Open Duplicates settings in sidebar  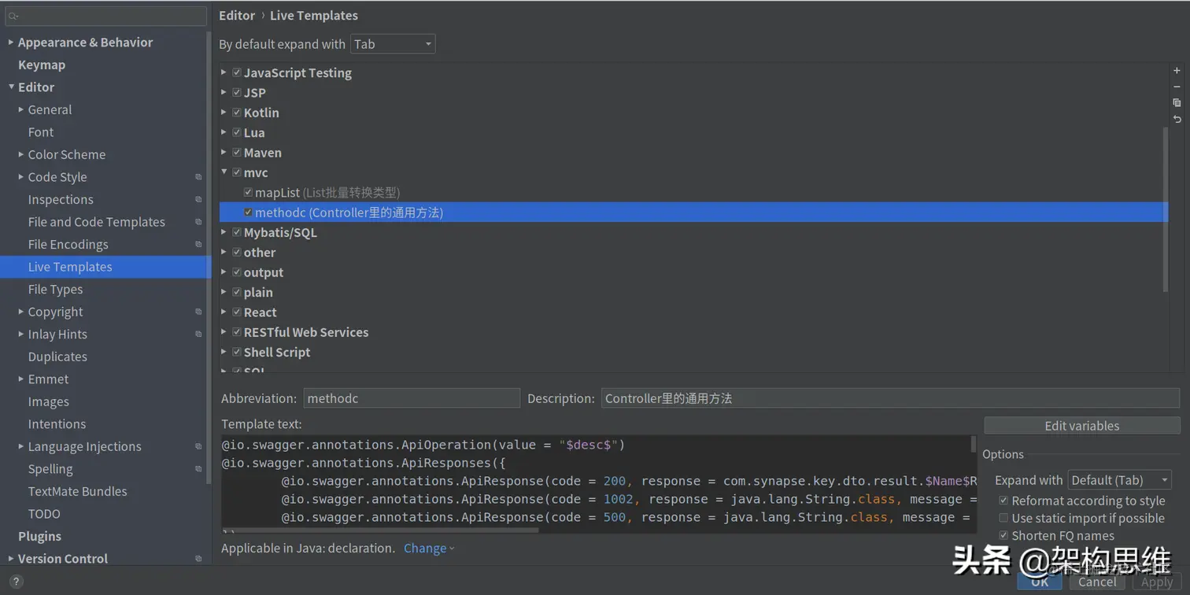click(x=57, y=357)
